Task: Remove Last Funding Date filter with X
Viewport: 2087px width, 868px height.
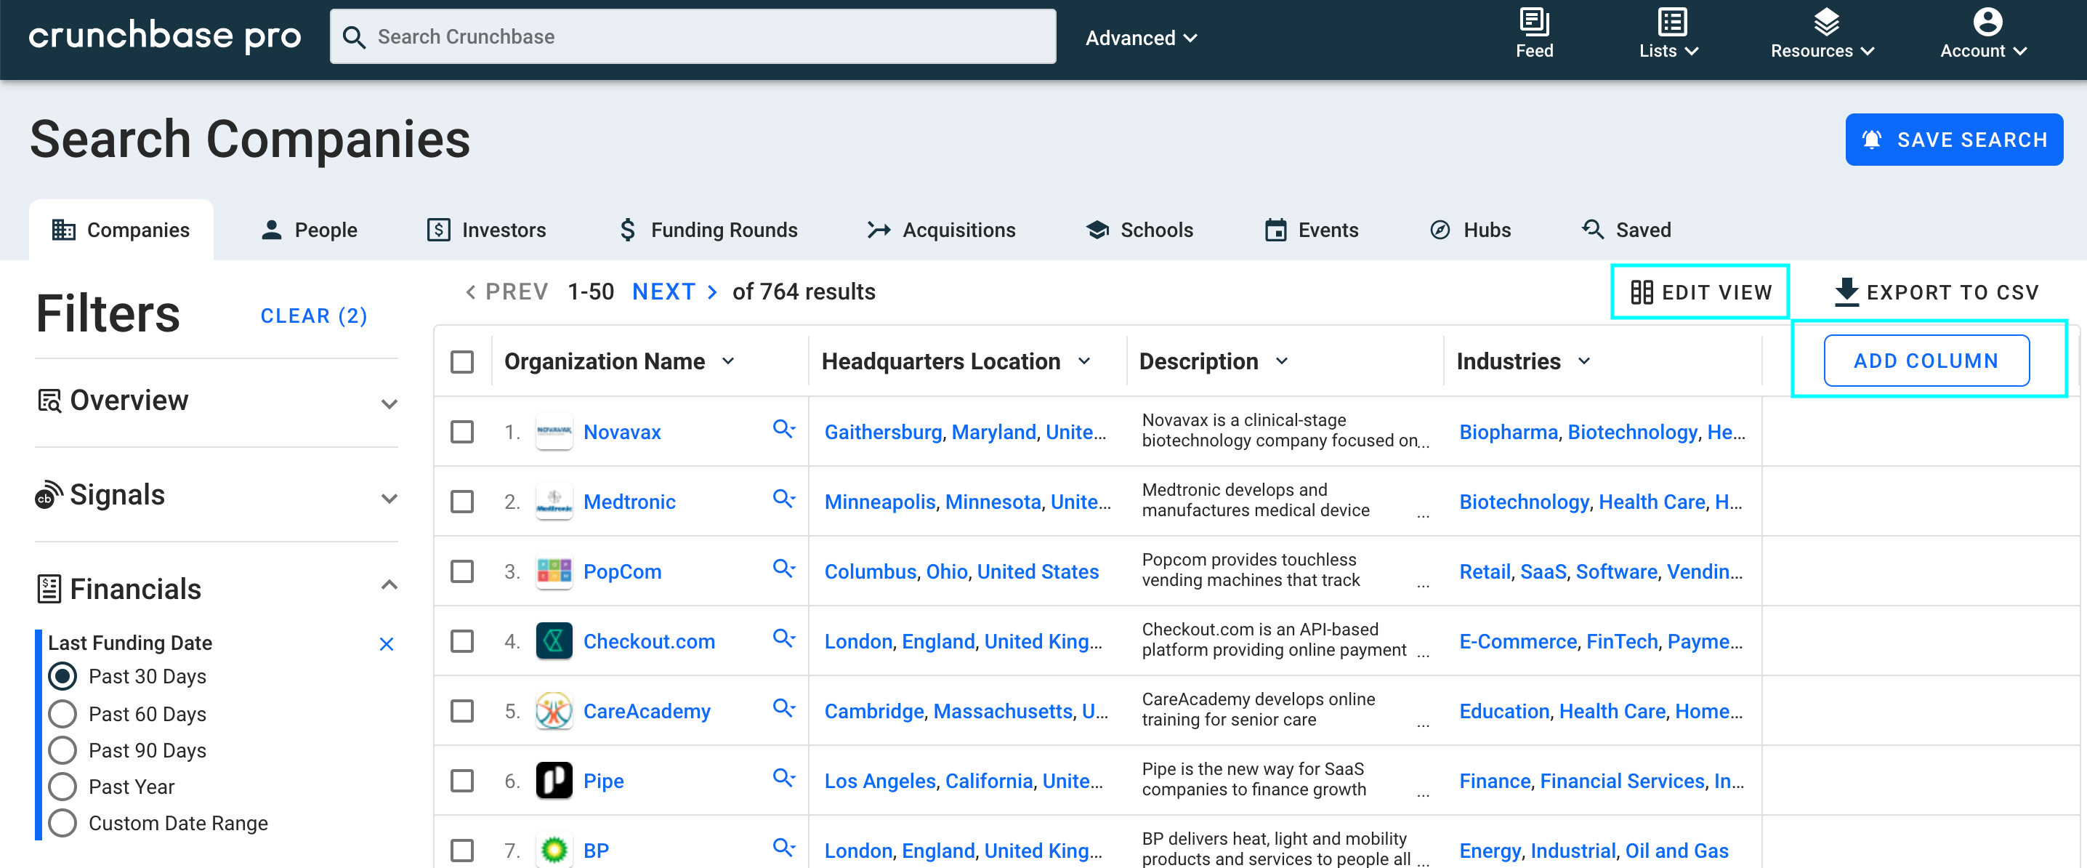Action: (x=387, y=643)
